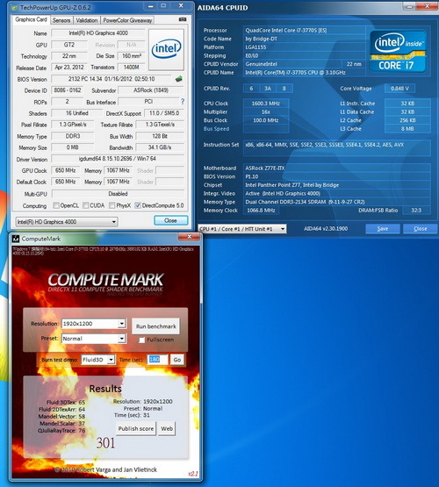The width and height of the screenshot is (439, 487).
Task: Open the CPU #1 / Core #1 dropdown in AIDA64
Action: (x=242, y=229)
